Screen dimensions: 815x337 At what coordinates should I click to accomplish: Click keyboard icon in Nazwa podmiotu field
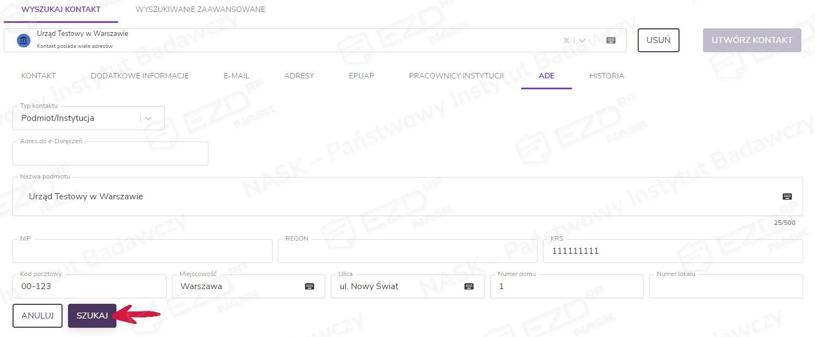click(787, 197)
